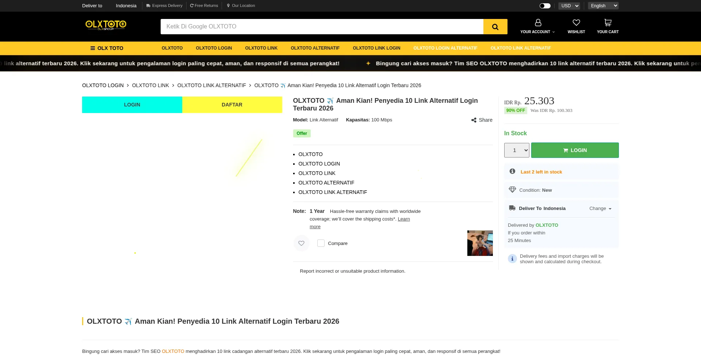Select OLXTOTO ALTERNATIF in the navigation bar
This screenshot has width=701, height=362.
(315, 48)
